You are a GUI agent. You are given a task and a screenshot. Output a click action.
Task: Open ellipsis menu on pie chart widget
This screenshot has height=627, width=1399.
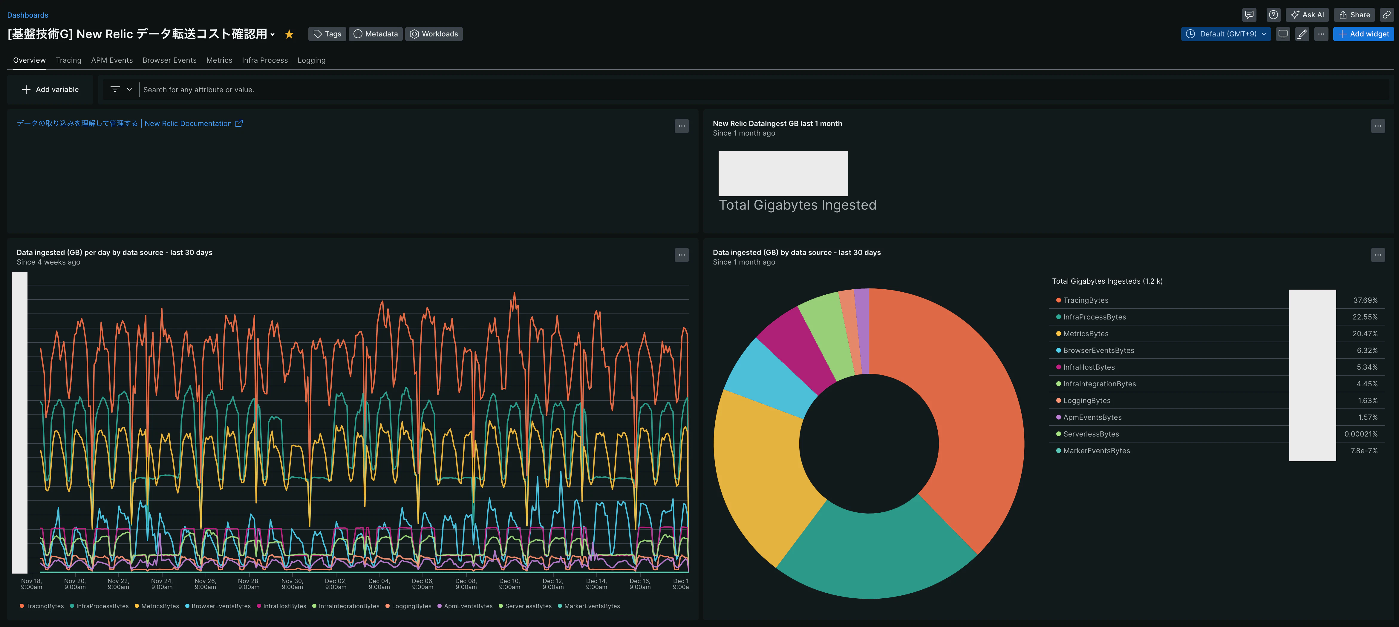(x=1378, y=255)
